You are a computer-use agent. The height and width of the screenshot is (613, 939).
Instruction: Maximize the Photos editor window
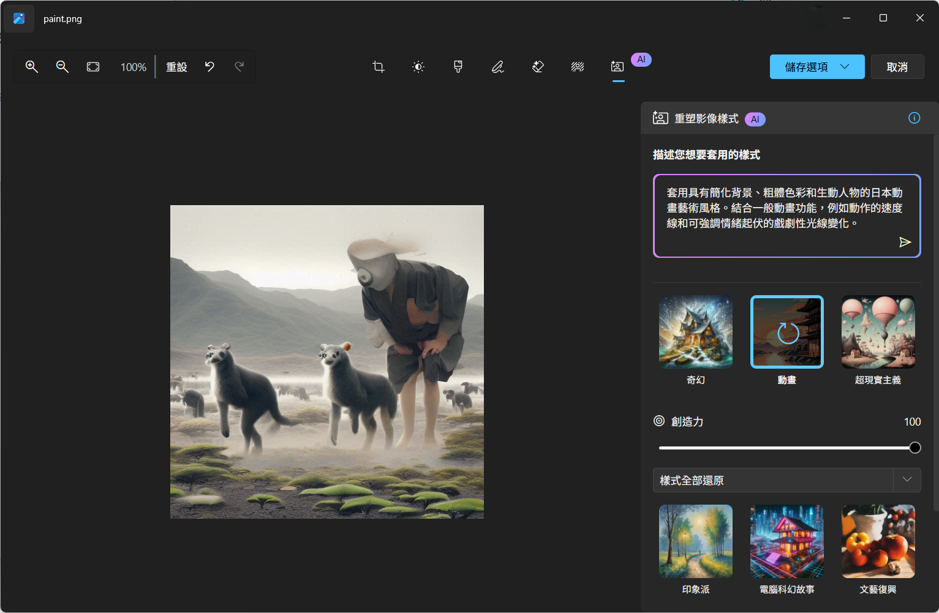coord(883,18)
